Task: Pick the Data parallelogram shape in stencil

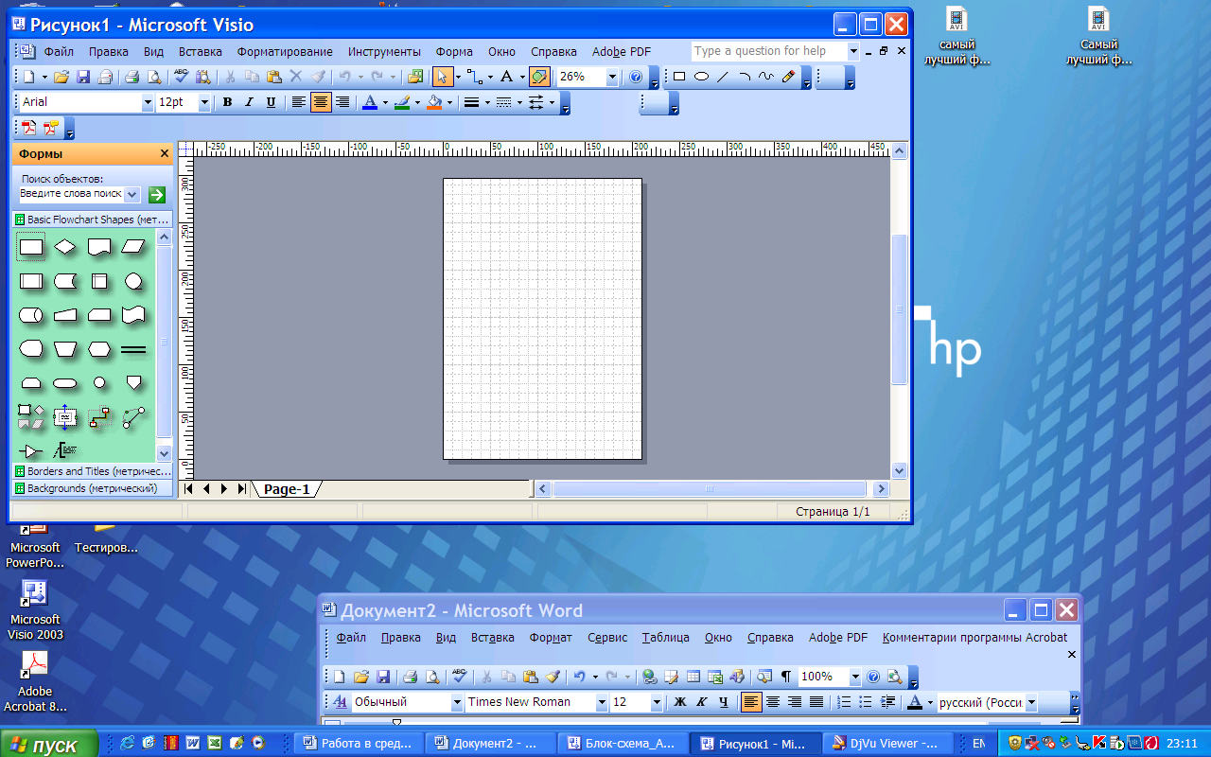Action: [133, 247]
